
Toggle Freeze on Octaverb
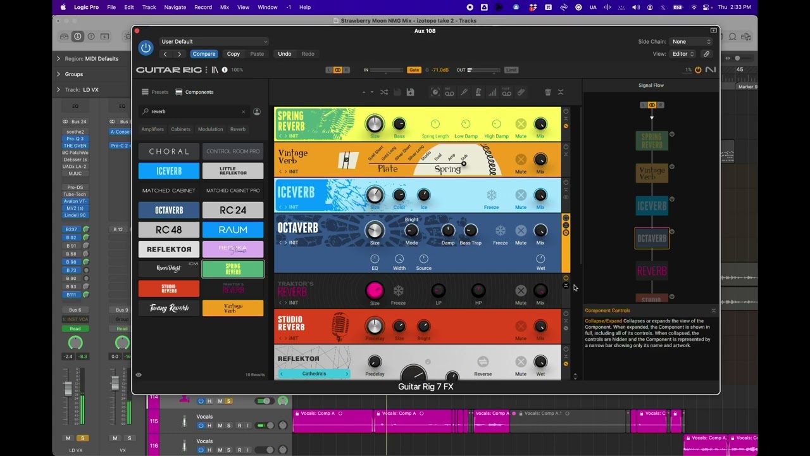pos(501,231)
